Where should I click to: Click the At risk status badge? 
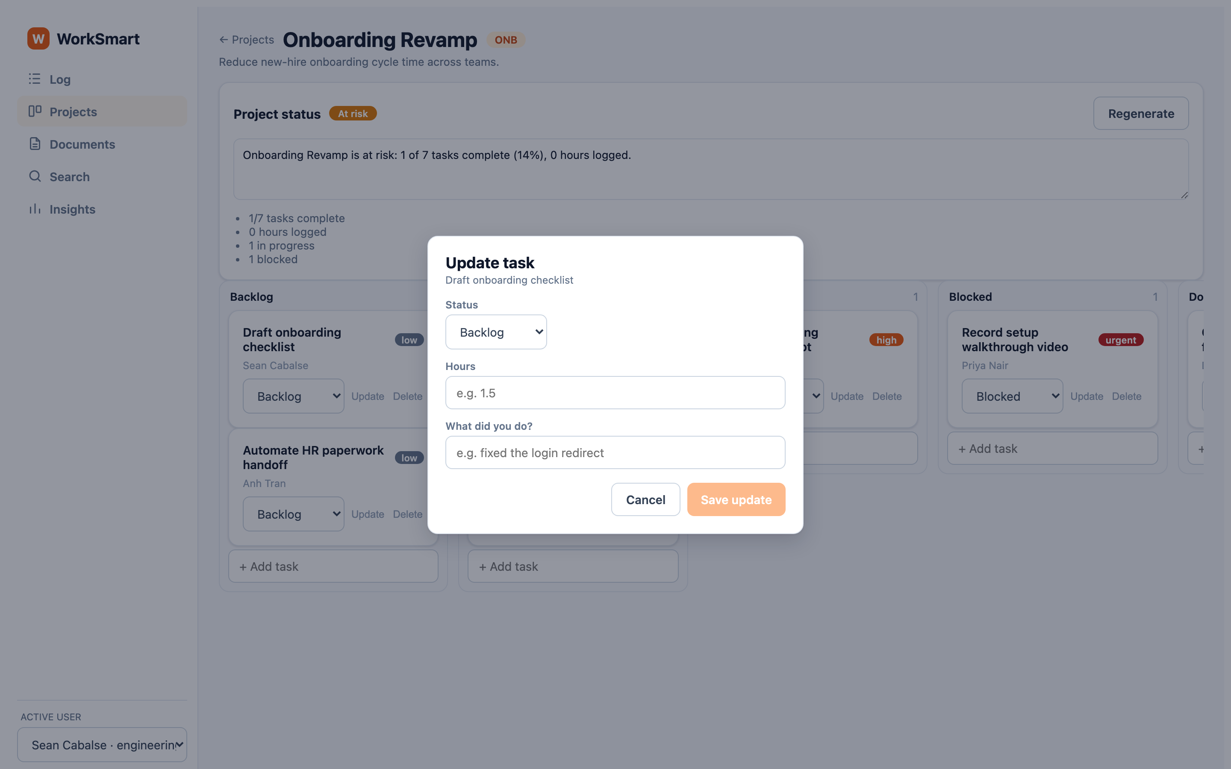353,113
